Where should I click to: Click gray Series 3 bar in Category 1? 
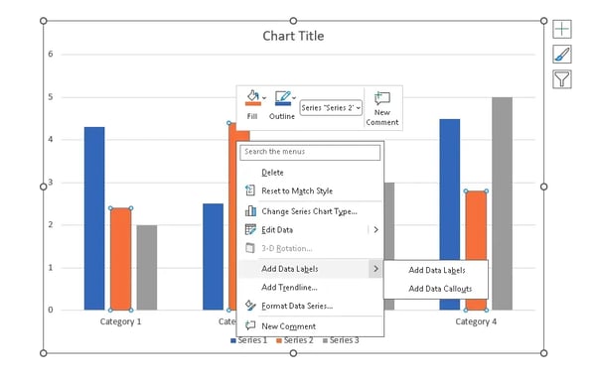[147, 267]
